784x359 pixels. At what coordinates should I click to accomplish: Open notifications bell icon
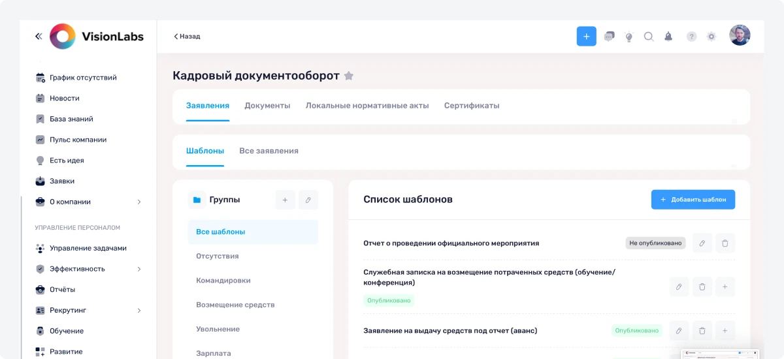(668, 37)
